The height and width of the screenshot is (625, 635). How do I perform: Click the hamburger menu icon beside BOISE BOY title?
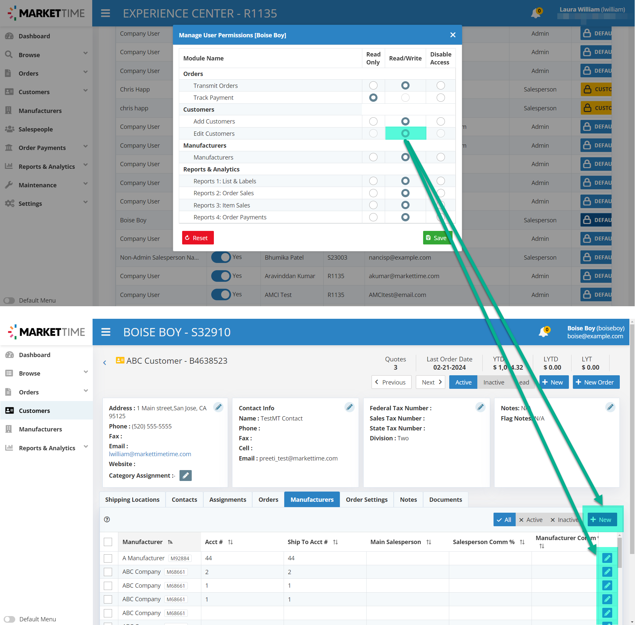(106, 332)
